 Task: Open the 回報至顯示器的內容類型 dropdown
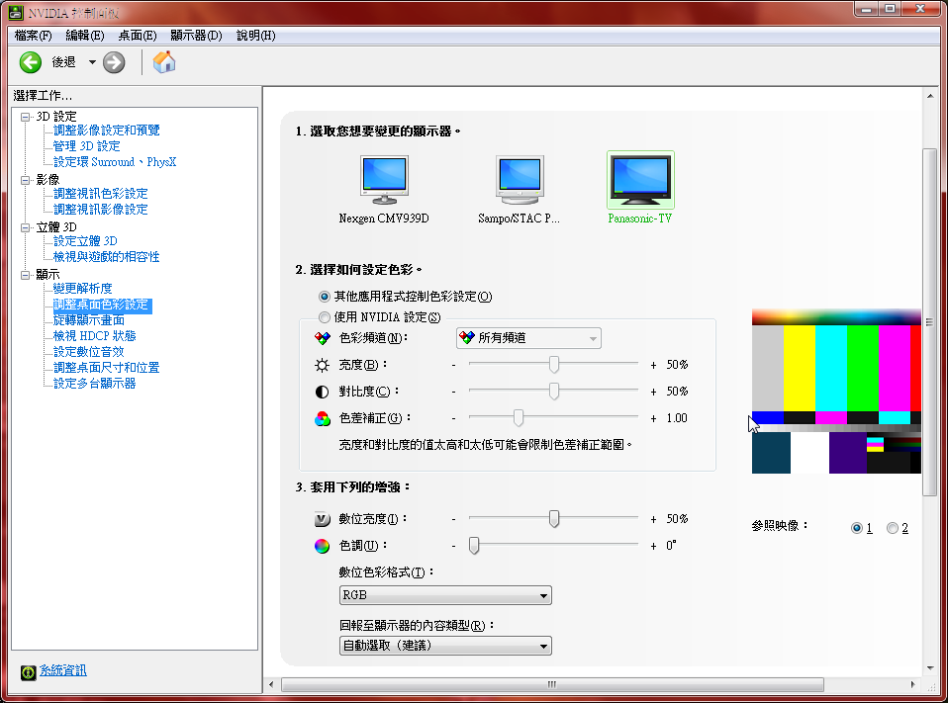click(x=445, y=646)
